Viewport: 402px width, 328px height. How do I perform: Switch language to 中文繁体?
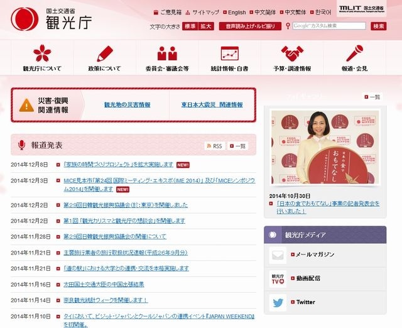[293, 13]
